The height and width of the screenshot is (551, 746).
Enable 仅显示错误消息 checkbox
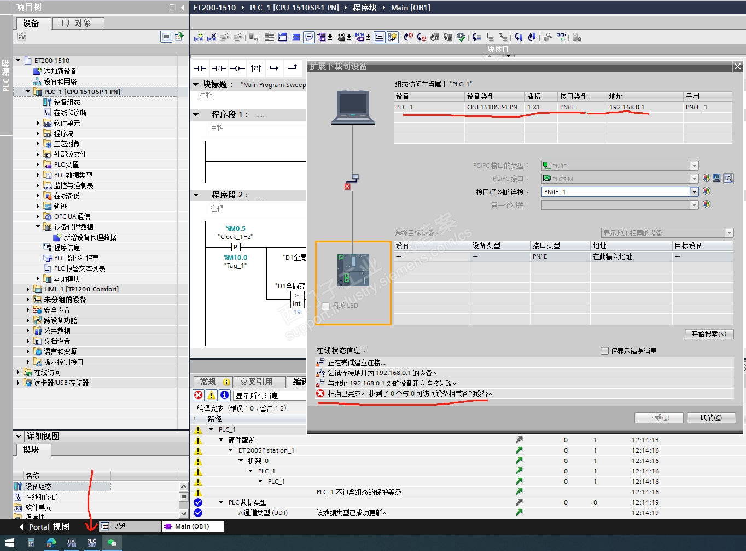(x=604, y=351)
